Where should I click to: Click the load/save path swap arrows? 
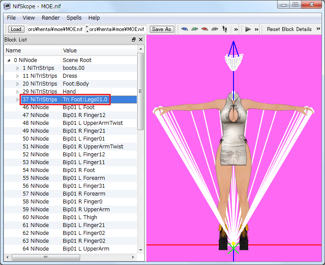87,29
